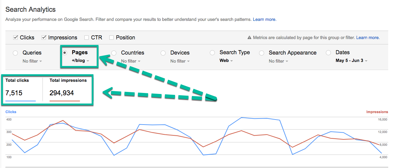This screenshot has width=396, height=168.
Task: Select the Search Appearance radio button
Action: (x=261, y=53)
